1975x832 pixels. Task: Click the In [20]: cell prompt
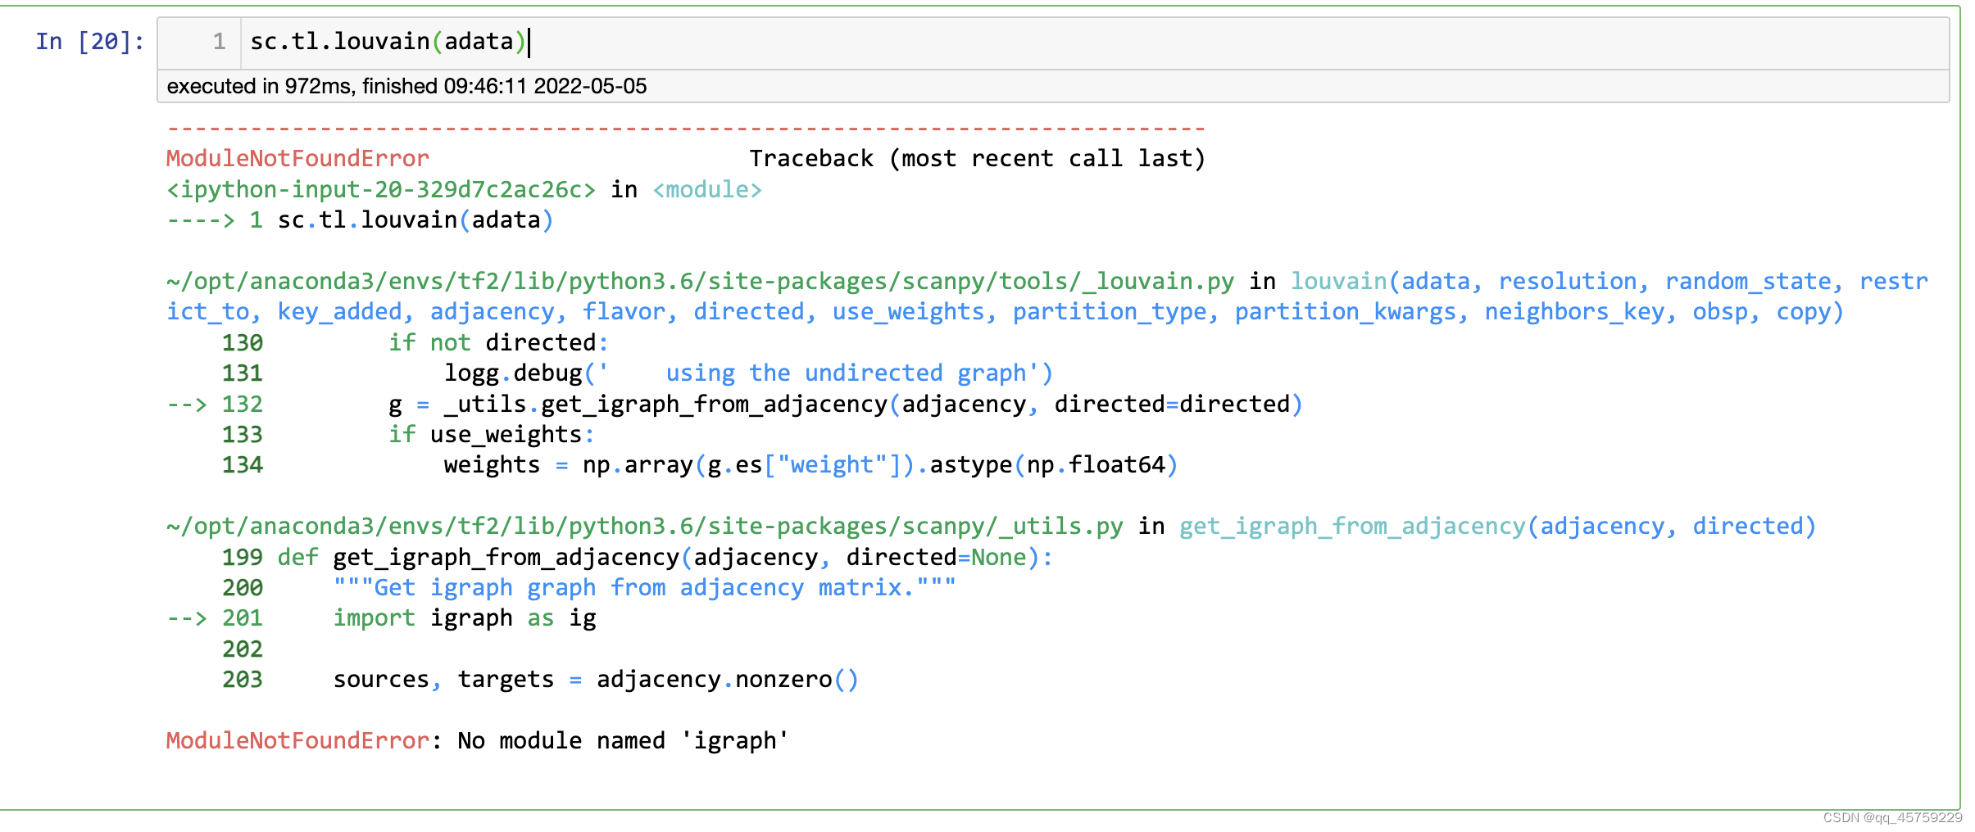point(90,42)
